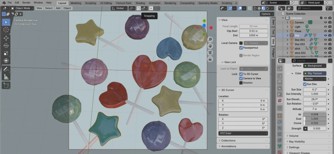Switch to the Shading workspace tab
Viewport: 334px width, 154px height.
[140, 3]
